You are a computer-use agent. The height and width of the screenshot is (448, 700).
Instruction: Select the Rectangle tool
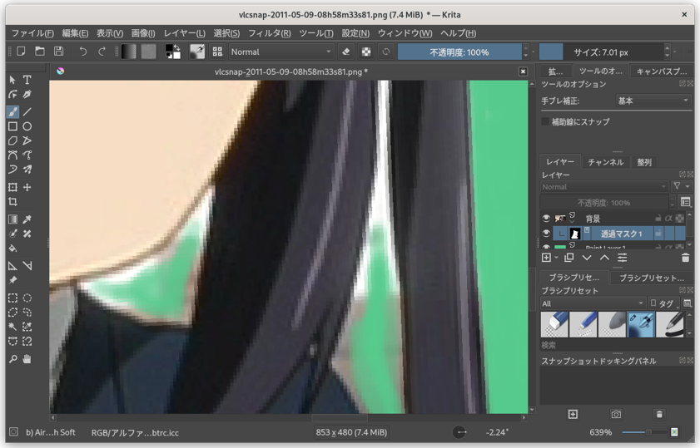(13, 126)
